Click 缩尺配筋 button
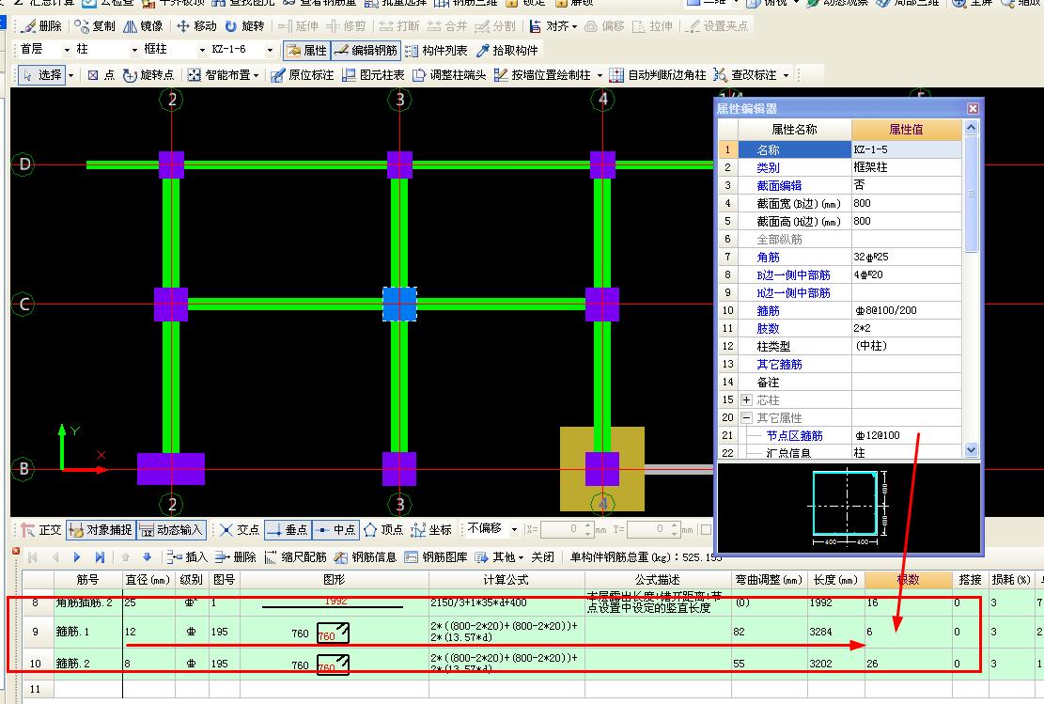The width and height of the screenshot is (1044, 704). (x=296, y=556)
